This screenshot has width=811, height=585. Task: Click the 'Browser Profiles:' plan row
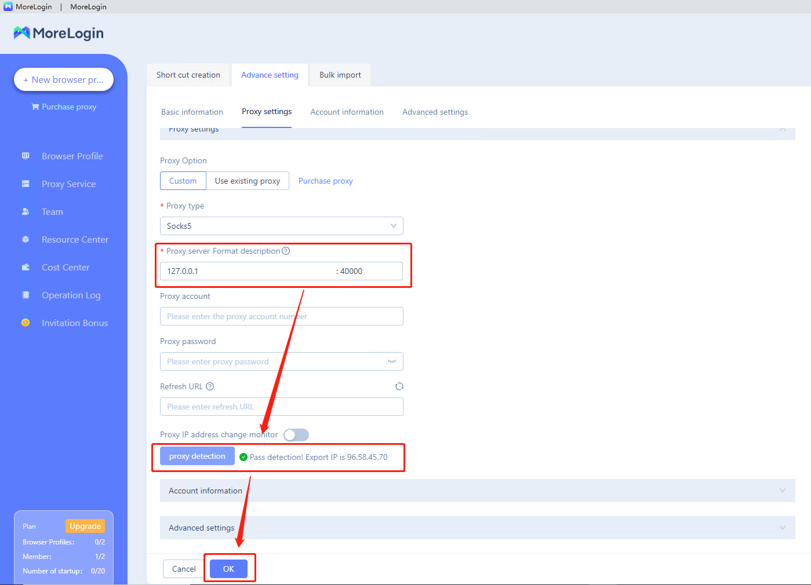tap(64, 542)
